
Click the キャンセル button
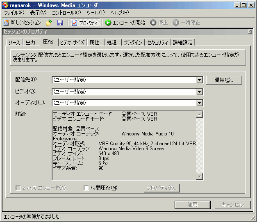(x=232, y=205)
